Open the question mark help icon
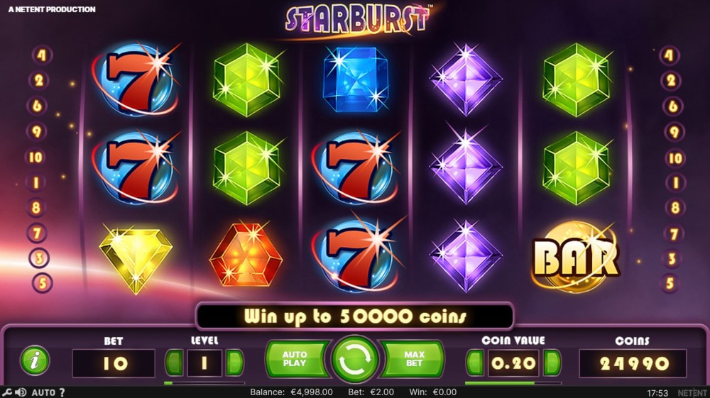This screenshot has height=398, width=710. (x=62, y=392)
